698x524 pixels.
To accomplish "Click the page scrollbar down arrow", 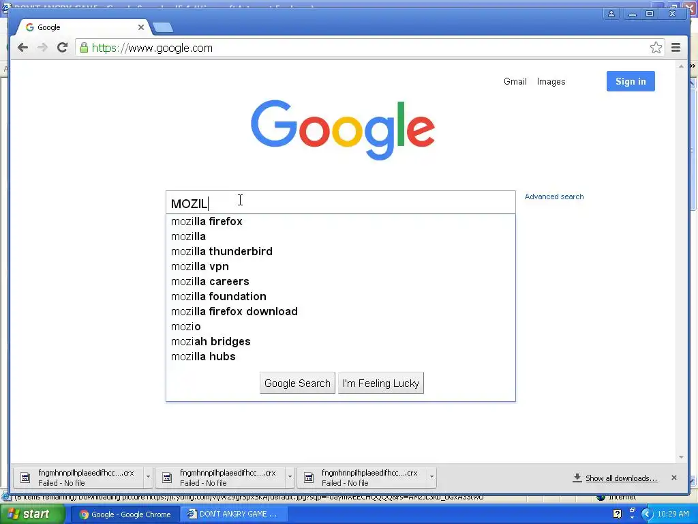I will tap(681, 457).
